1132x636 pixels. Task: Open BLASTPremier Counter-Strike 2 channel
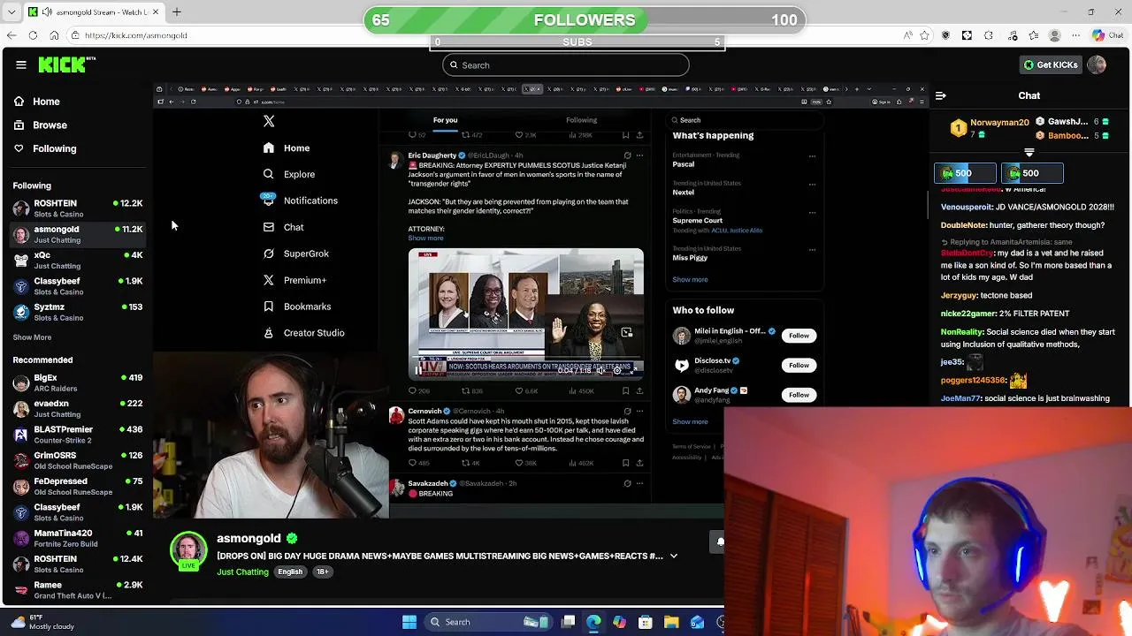[78, 435]
